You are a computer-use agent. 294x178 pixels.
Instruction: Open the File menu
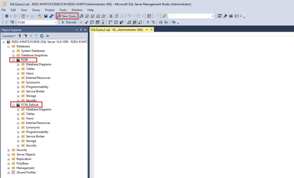click(4, 10)
